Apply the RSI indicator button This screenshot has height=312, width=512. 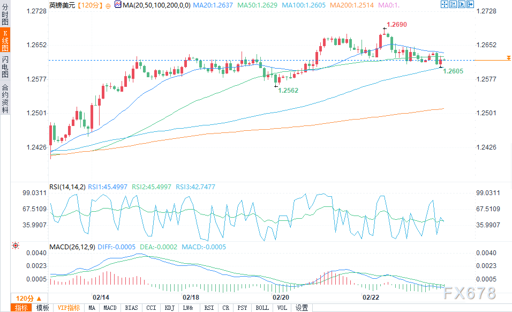click(208, 308)
